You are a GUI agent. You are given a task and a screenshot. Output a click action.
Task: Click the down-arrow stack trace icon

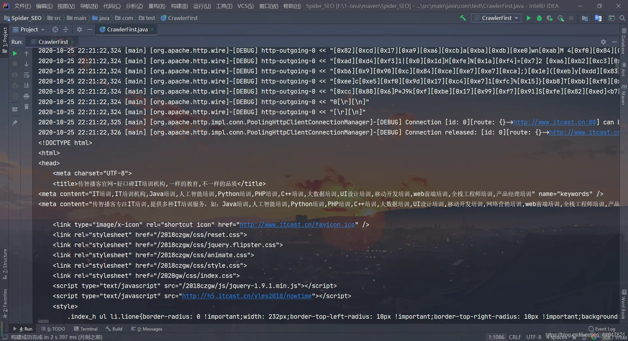[x=26, y=64]
